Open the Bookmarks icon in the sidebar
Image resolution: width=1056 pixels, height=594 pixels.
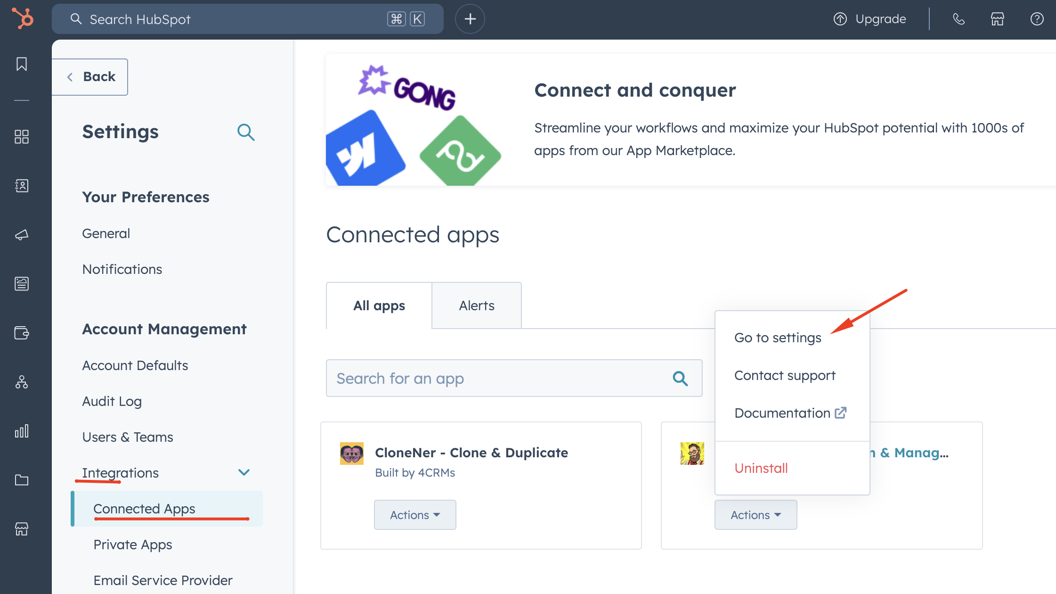coord(22,65)
